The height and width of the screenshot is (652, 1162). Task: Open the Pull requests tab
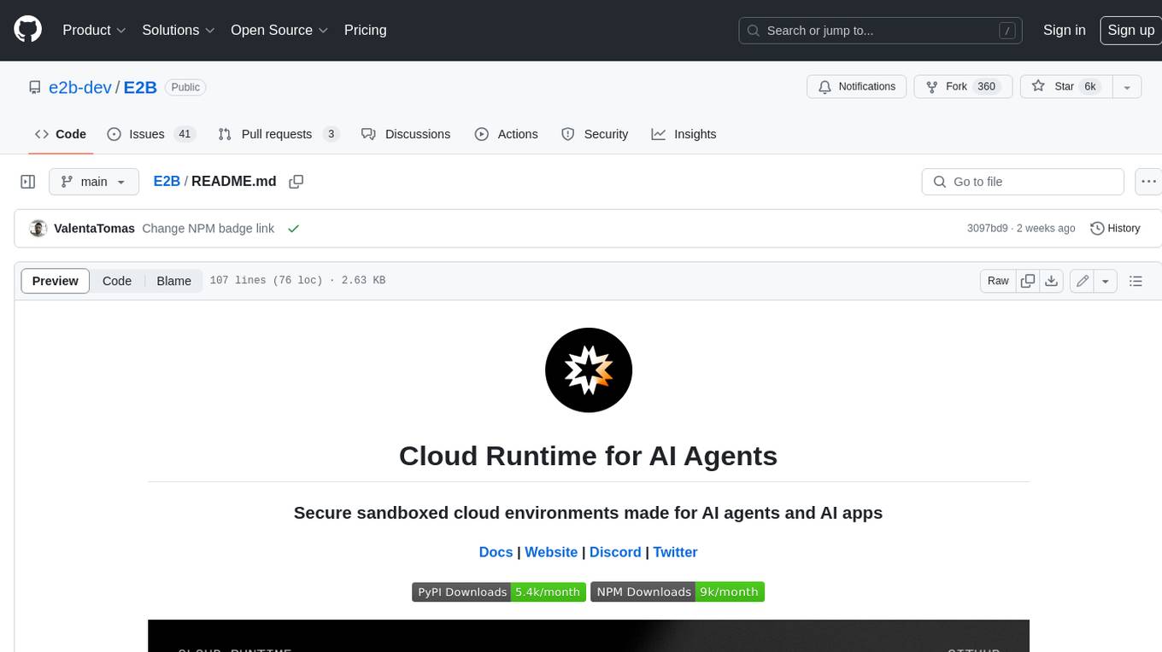click(x=279, y=134)
